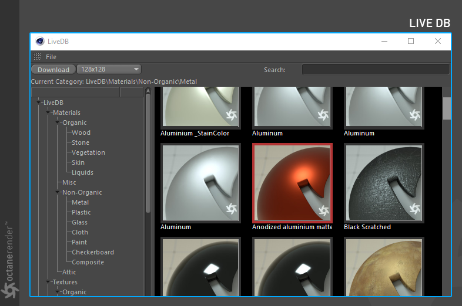Collapse the Textures tree node

coord(48,282)
